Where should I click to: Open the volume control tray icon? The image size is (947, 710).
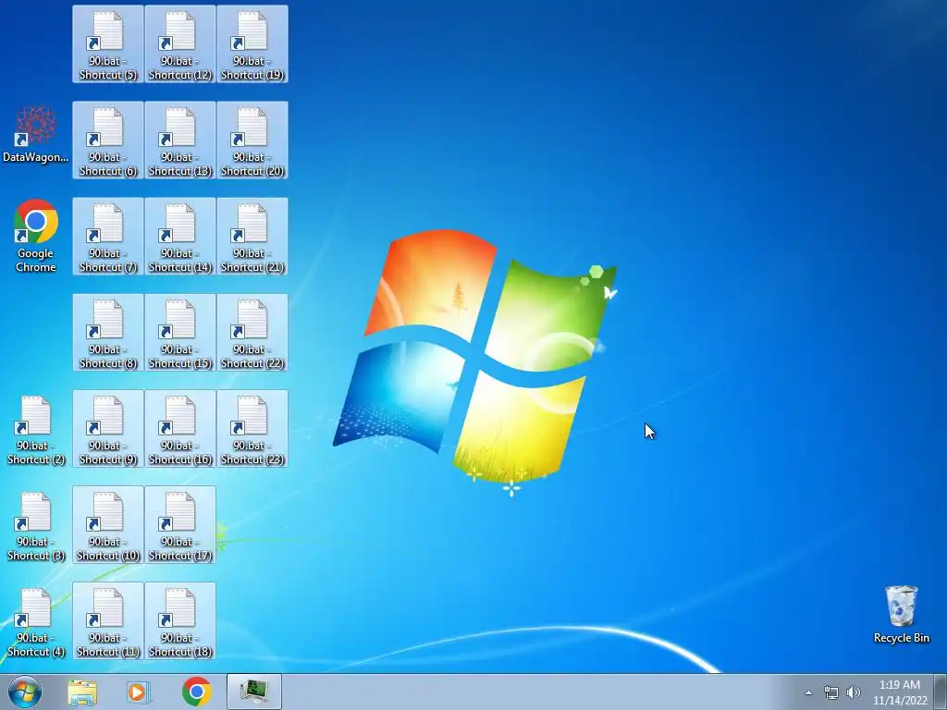coord(854,692)
